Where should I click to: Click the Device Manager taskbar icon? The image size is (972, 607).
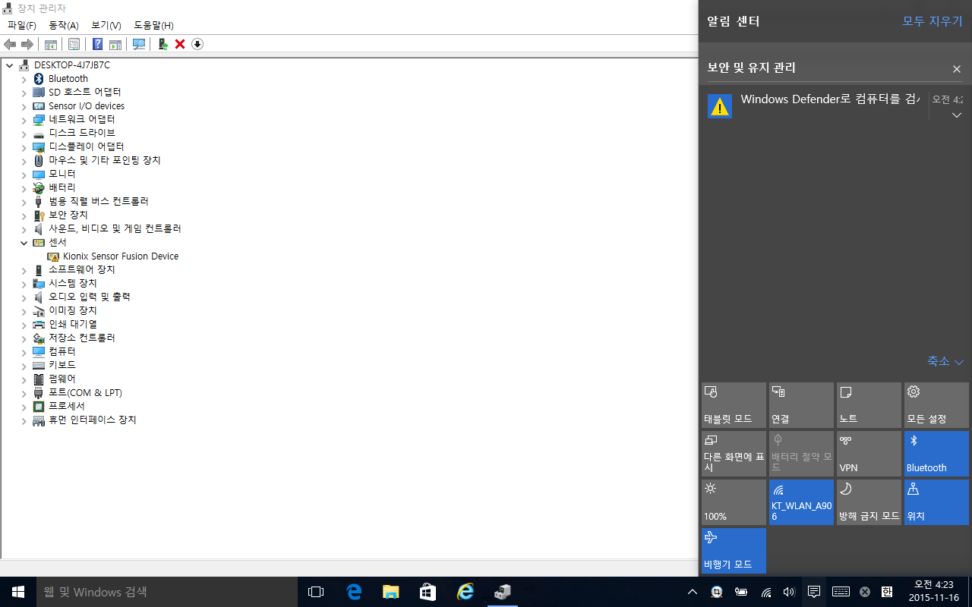[x=502, y=592]
